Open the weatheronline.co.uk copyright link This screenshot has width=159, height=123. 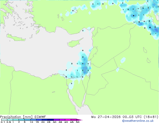(138, 121)
